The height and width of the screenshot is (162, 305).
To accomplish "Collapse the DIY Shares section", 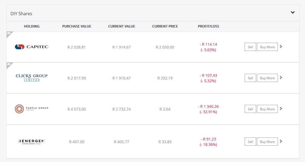I will tap(293, 12).
